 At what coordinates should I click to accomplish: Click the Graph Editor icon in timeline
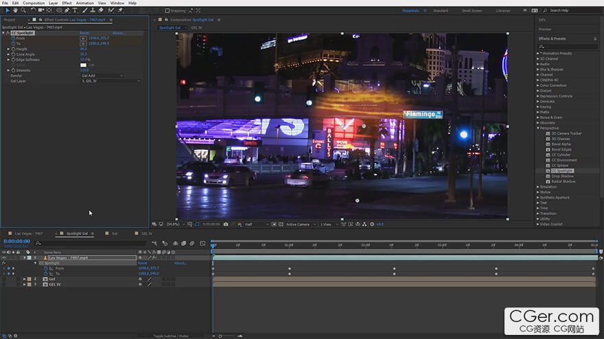[203, 243]
